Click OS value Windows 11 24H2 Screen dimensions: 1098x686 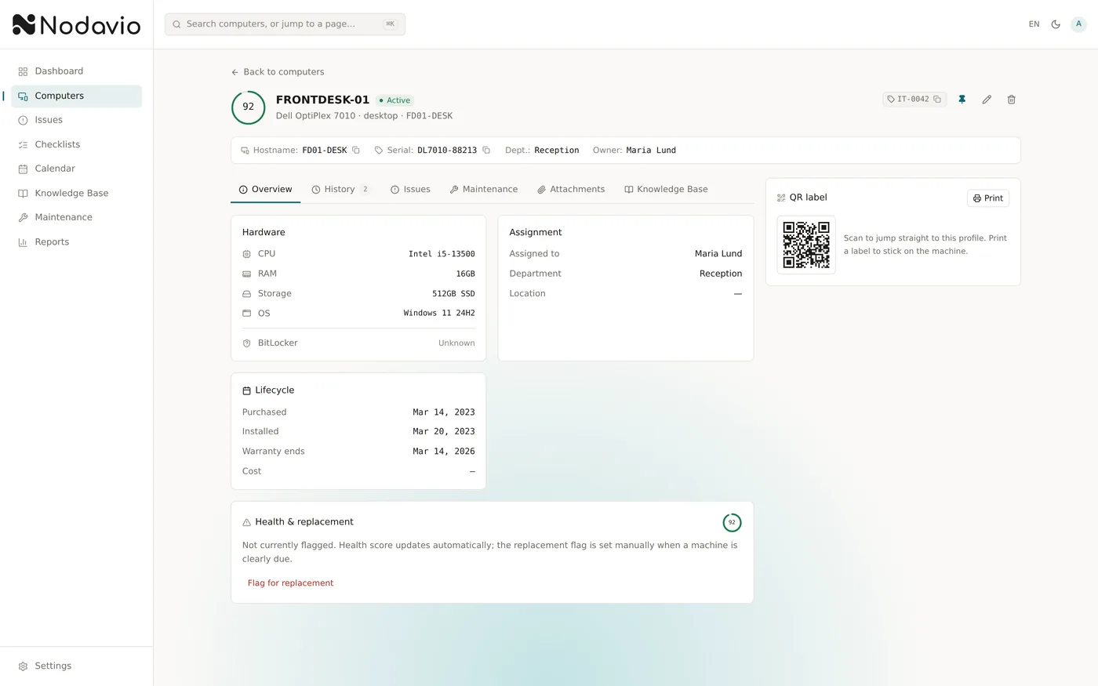[439, 314]
